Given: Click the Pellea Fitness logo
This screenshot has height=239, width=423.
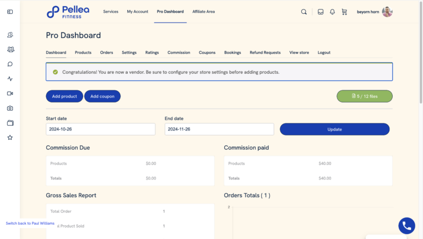Looking at the screenshot, I should click(x=68, y=12).
